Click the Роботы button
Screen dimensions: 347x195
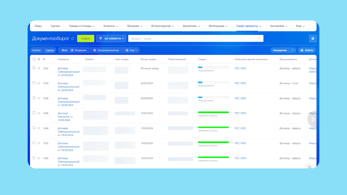tap(307, 50)
